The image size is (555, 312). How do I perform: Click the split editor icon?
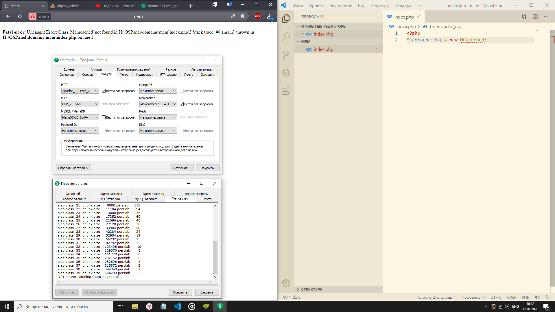tap(535, 16)
